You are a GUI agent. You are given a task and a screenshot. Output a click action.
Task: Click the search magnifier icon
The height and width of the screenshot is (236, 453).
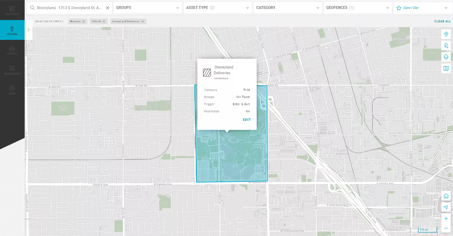click(32, 8)
